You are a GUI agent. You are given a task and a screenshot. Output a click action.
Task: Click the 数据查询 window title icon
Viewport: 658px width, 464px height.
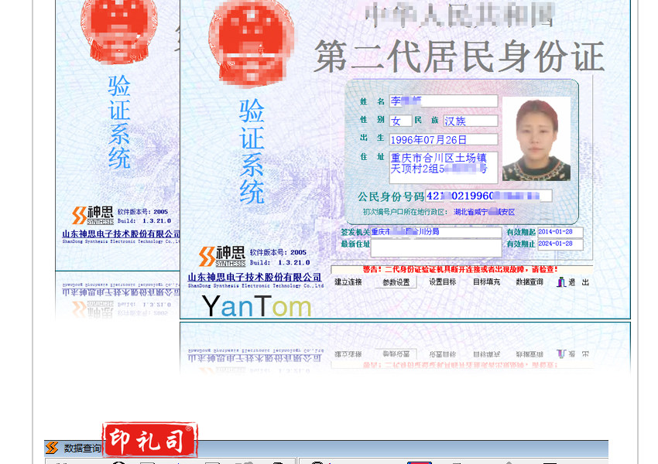click(52, 449)
